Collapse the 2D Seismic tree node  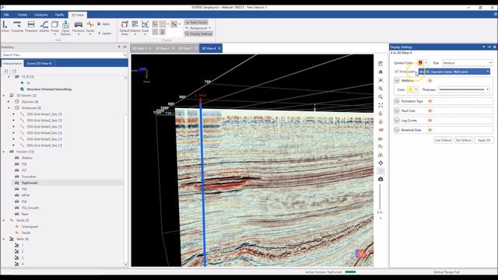4,95
